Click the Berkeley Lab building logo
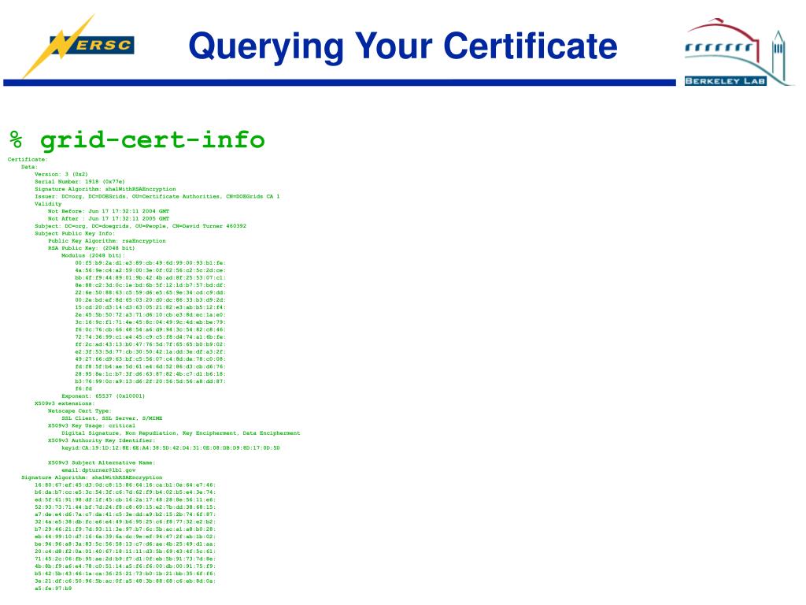806x605 pixels. 738,52
